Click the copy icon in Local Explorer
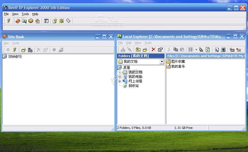 [x=176, y=50]
